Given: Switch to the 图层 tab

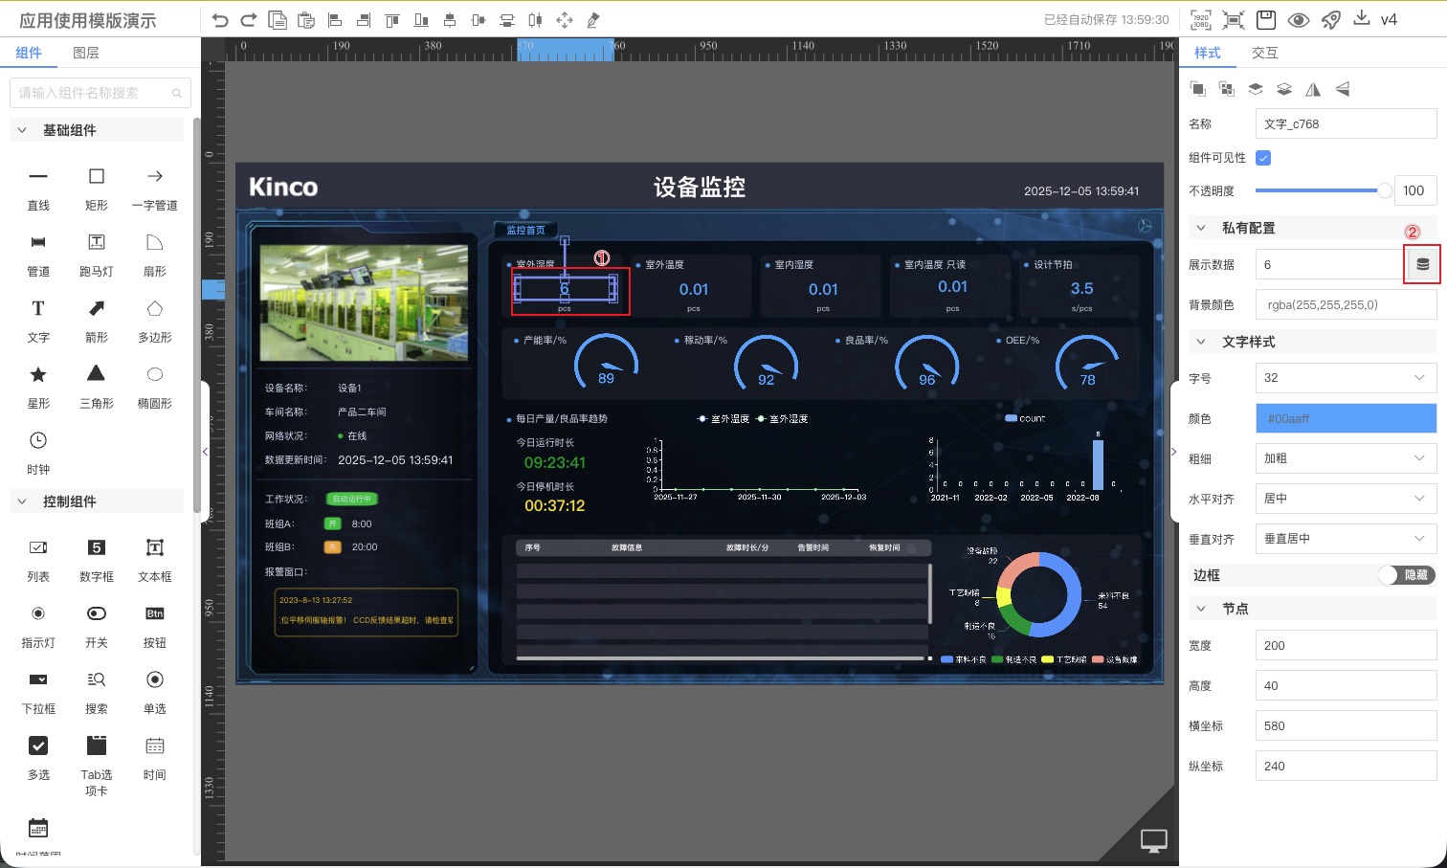Looking at the screenshot, I should coord(86,53).
